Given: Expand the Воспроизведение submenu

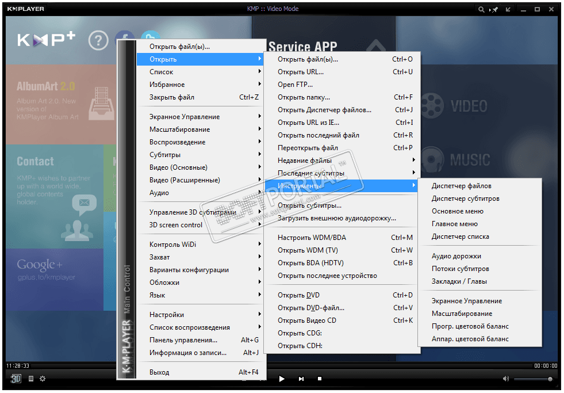Looking at the screenshot, I should [200, 142].
